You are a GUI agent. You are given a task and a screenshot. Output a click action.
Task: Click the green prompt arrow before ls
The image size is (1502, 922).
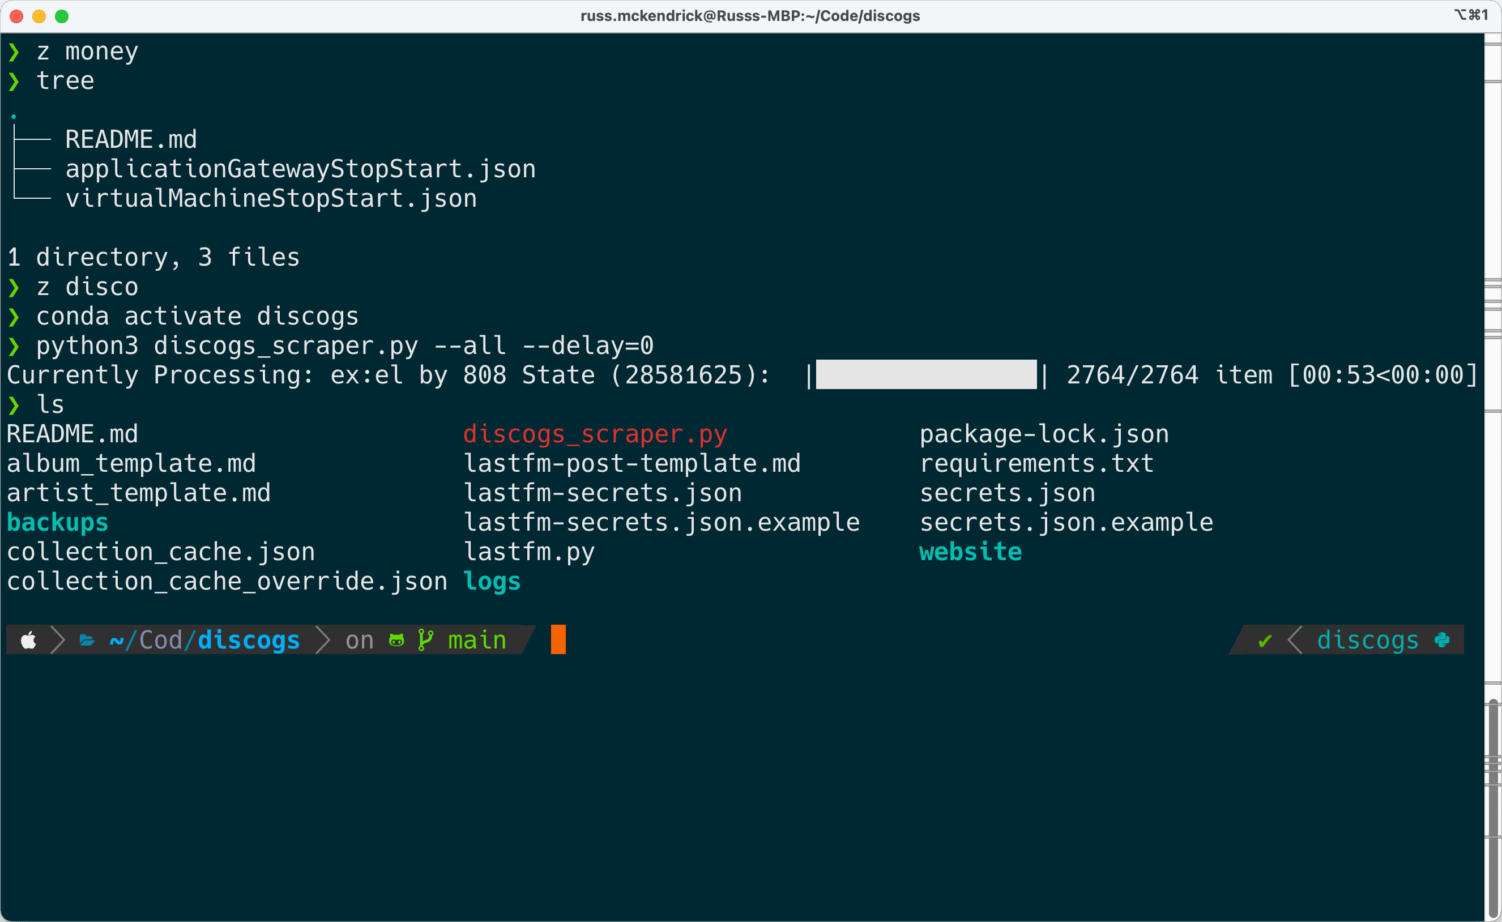click(x=14, y=405)
